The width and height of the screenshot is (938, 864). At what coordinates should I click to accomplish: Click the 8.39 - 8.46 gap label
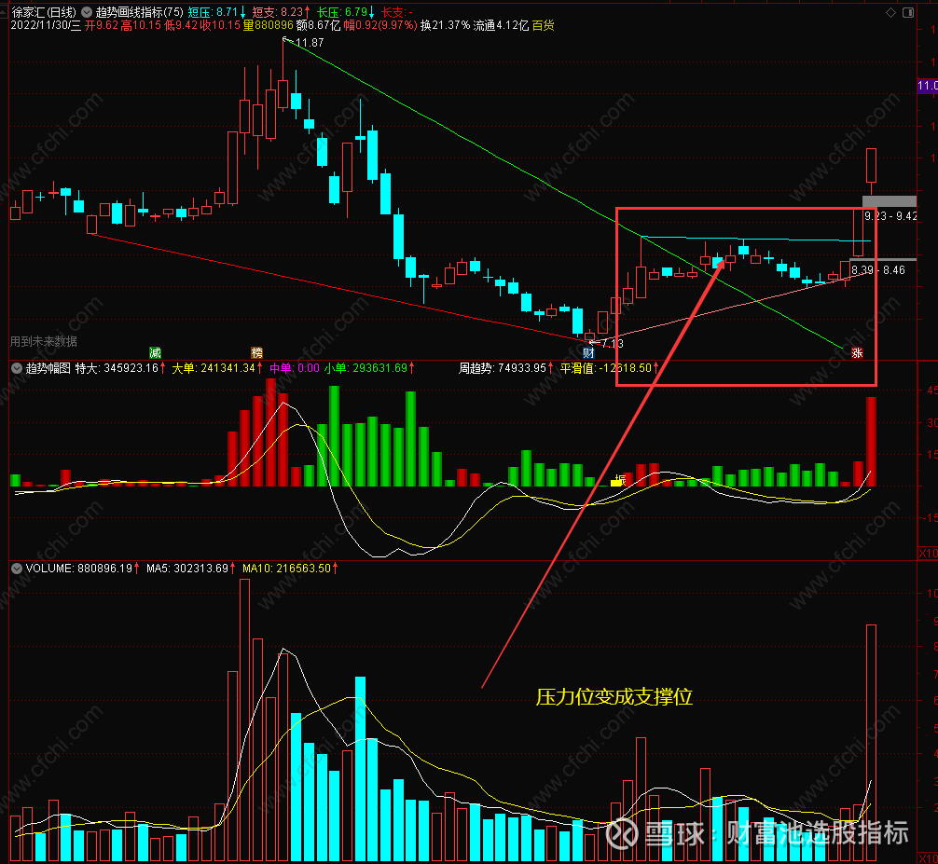[878, 270]
